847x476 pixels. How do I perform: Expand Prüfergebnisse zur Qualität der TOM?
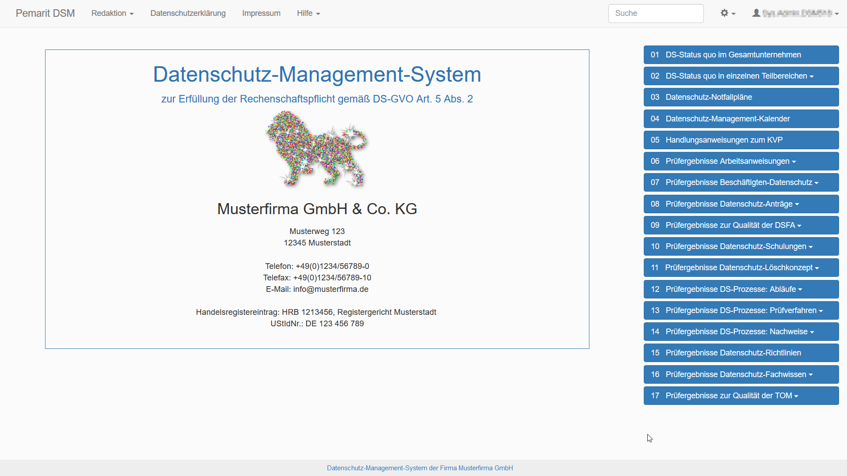[x=741, y=396]
